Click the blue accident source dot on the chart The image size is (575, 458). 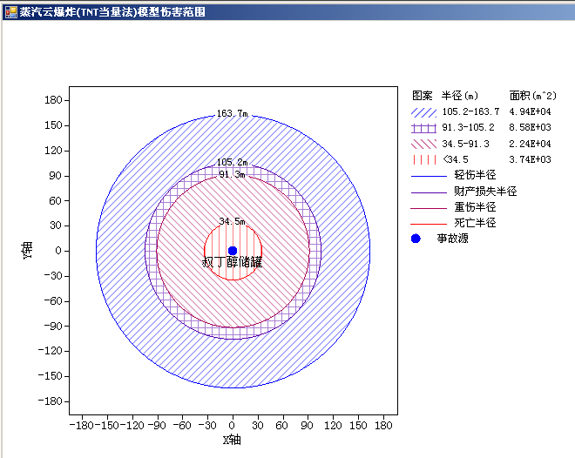233,251
